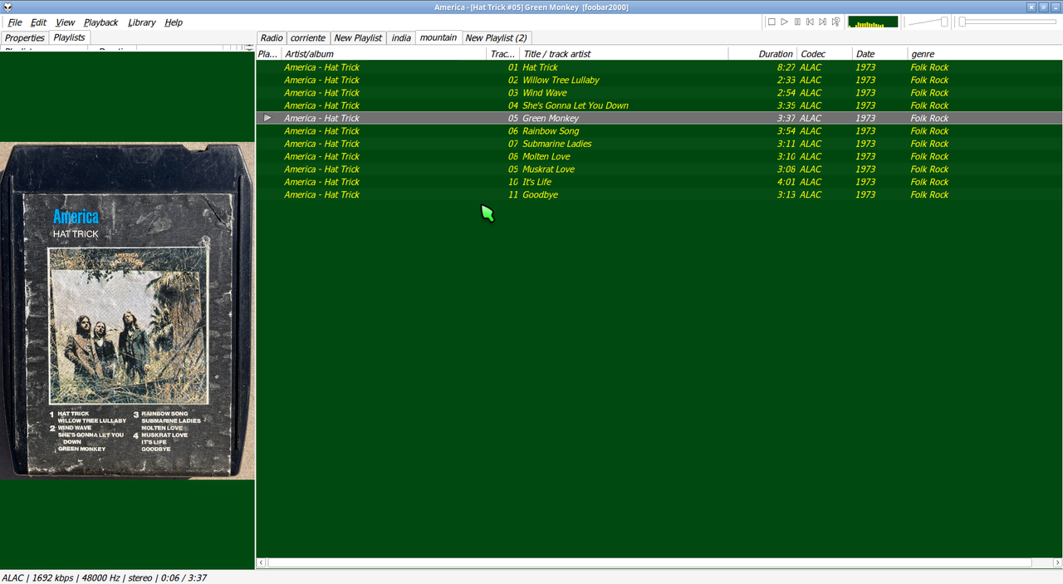Open the File menu
Viewport: 1063px width, 584px height.
pyautogui.click(x=15, y=22)
